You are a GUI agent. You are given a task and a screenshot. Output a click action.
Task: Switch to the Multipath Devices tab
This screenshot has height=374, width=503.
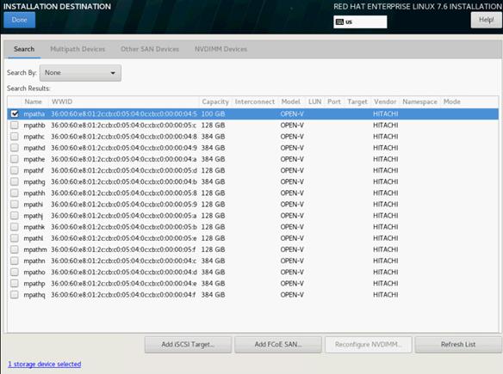pos(78,49)
